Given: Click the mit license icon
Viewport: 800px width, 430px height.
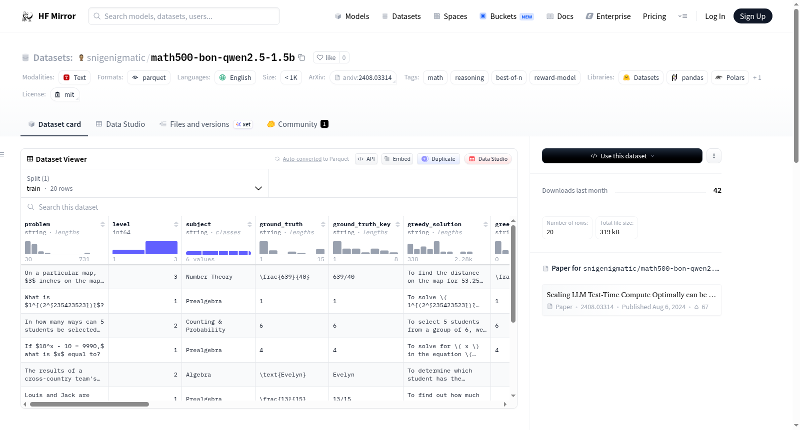Looking at the screenshot, I should click(57, 94).
